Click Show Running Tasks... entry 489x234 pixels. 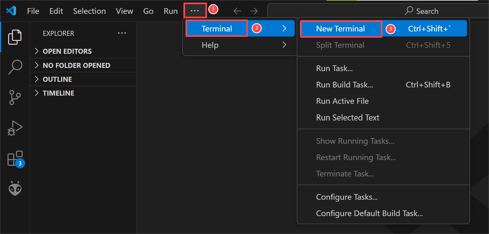pyautogui.click(x=383, y=141)
